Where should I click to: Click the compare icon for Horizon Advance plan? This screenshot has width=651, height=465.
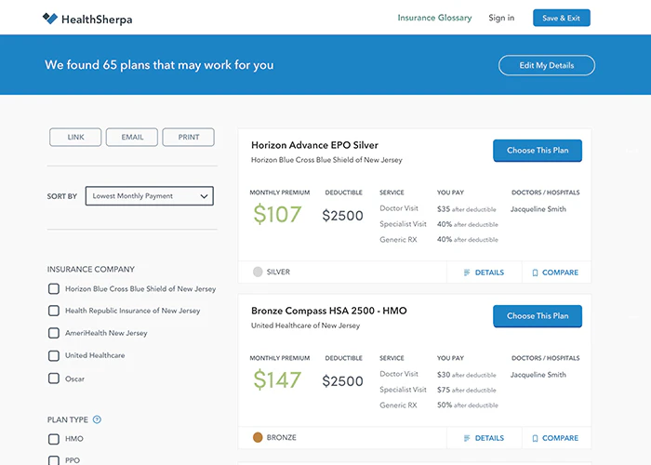535,272
